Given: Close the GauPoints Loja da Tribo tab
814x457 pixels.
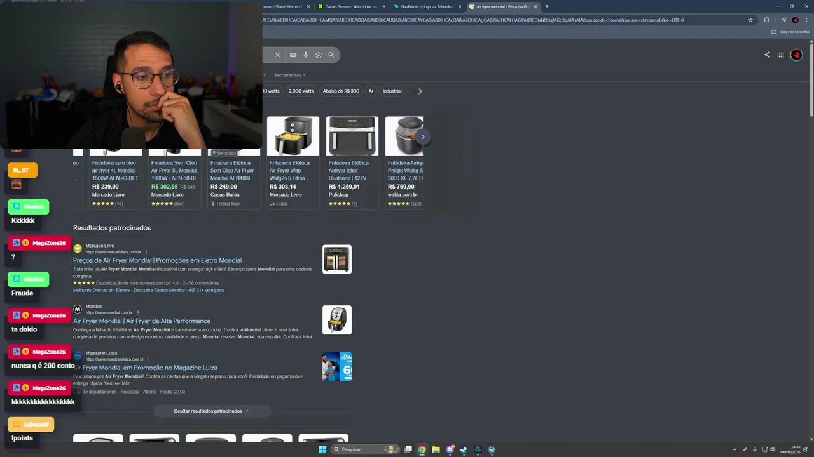Looking at the screenshot, I should pyautogui.click(x=460, y=6).
